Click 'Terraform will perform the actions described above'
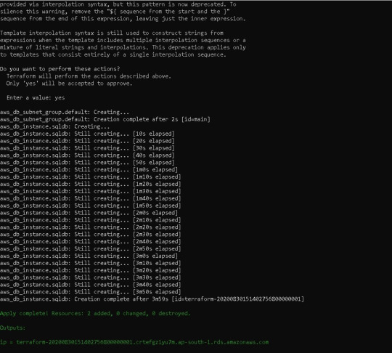 (x=89, y=76)
